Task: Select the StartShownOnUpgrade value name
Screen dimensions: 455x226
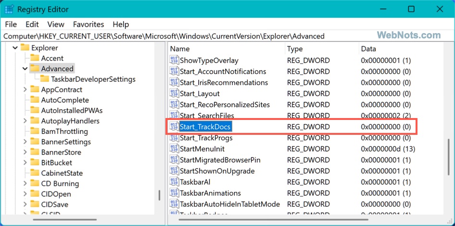Action: [217, 171]
